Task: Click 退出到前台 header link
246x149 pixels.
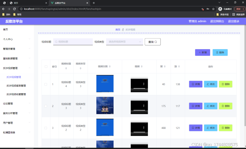Action: (x=217, y=21)
